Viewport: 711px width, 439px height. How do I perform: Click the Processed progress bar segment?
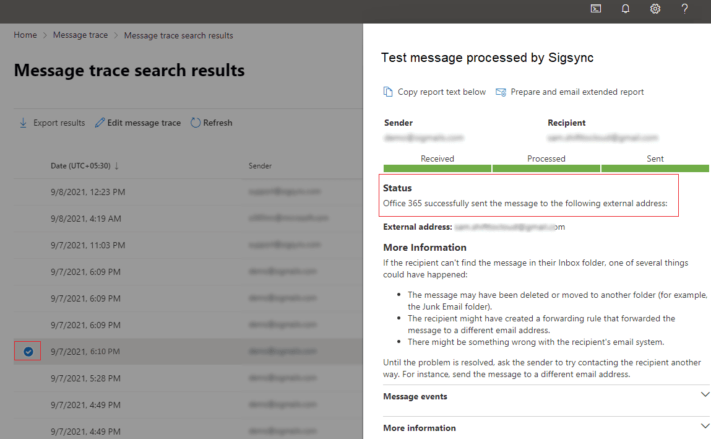click(546, 168)
